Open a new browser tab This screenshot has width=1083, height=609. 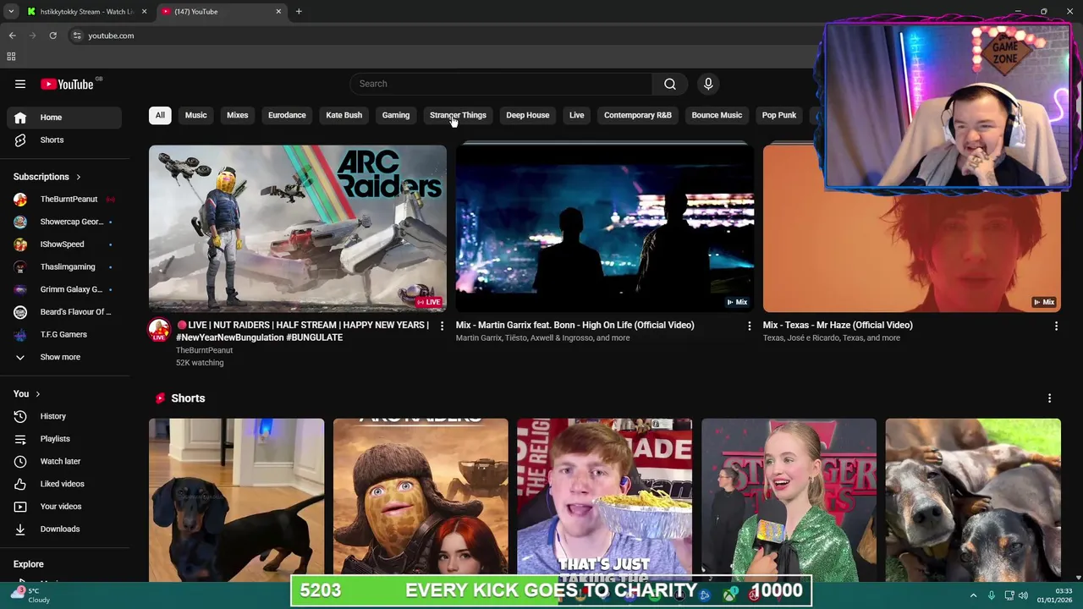point(299,12)
